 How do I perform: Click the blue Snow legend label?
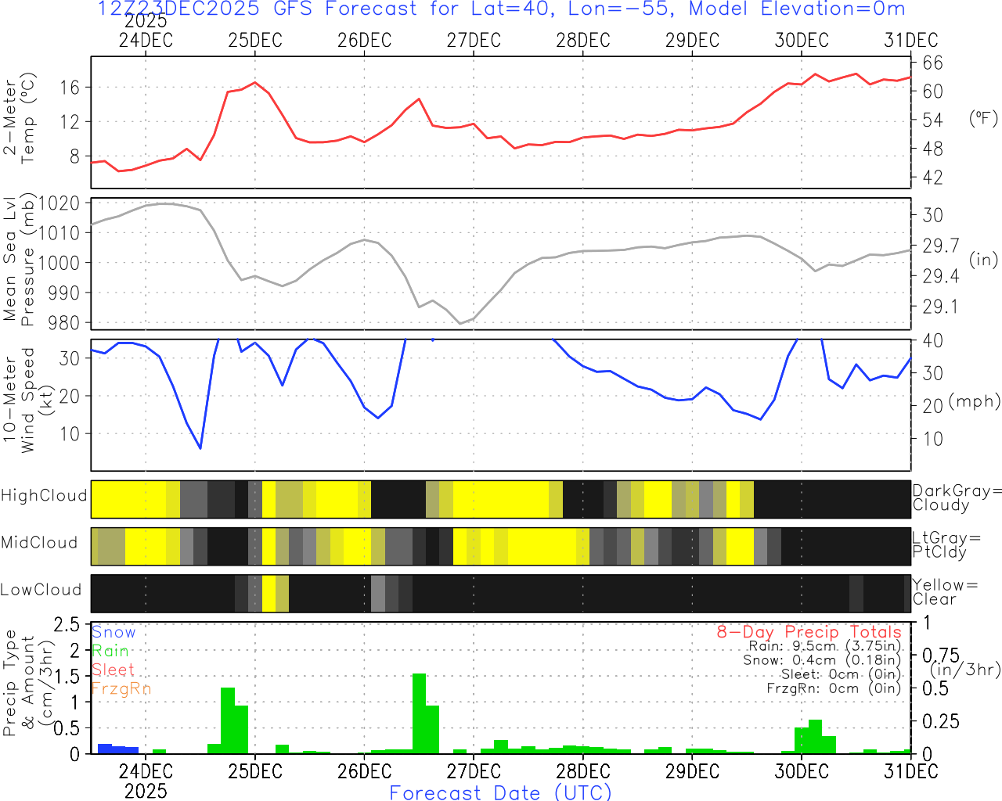click(x=114, y=632)
